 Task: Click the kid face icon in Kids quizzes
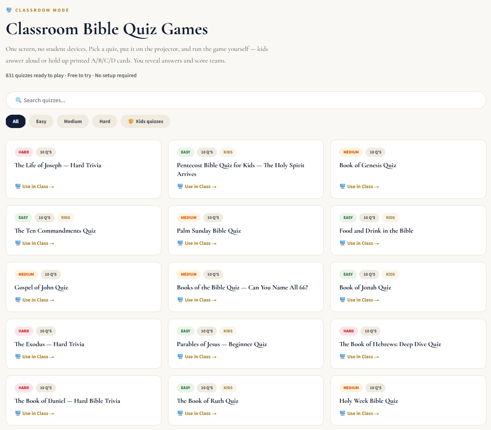[x=131, y=121]
